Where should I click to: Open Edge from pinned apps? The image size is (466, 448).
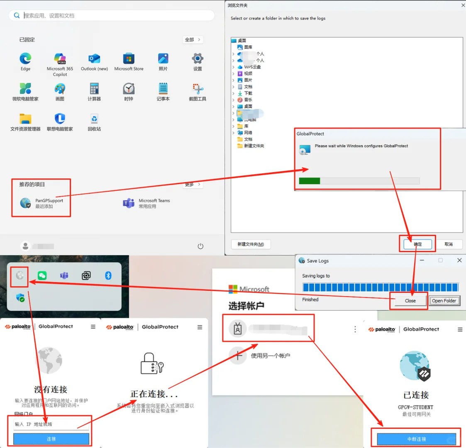pyautogui.click(x=25, y=61)
